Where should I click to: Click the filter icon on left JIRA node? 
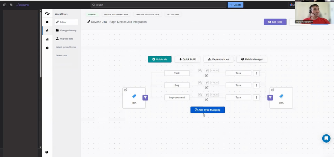[x=145, y=97]
